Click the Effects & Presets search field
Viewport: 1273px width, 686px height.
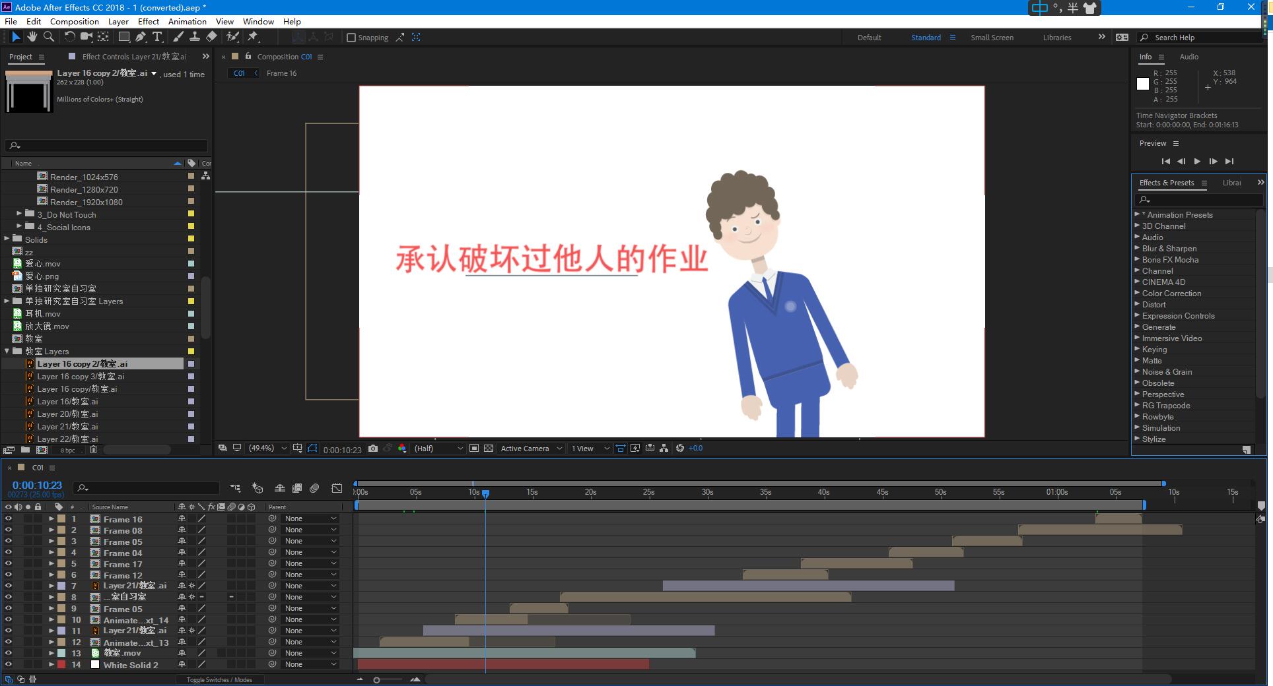pyautogui.click(x=1198, y=199)
